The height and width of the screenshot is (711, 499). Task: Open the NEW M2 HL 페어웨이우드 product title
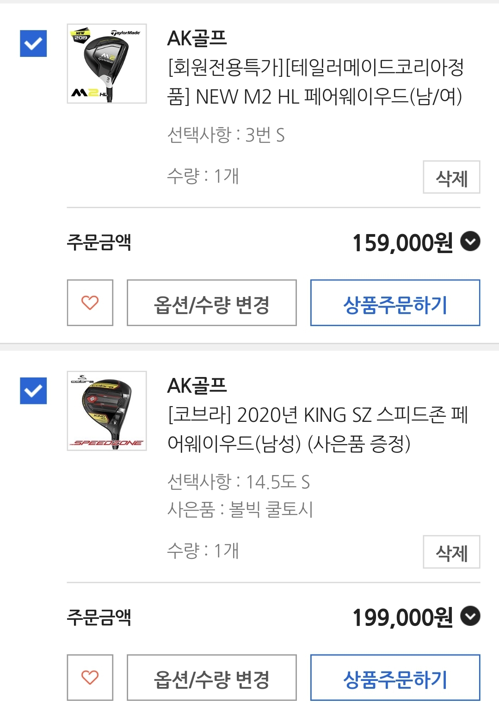pyautogui.click(x=315, y=82)
